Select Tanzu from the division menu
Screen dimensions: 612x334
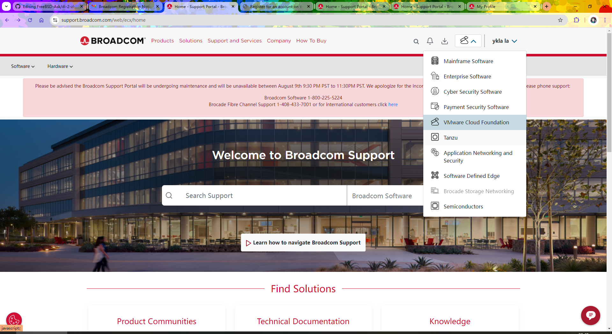pyautogui.click(x=450, y=138)
